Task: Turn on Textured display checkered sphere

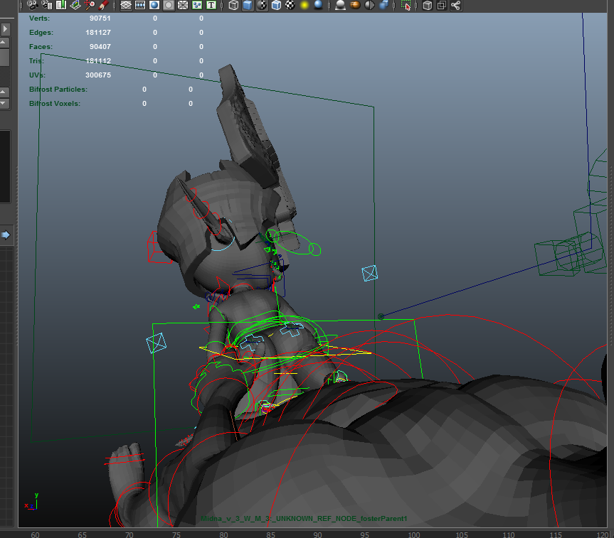Action: (290, 5)
